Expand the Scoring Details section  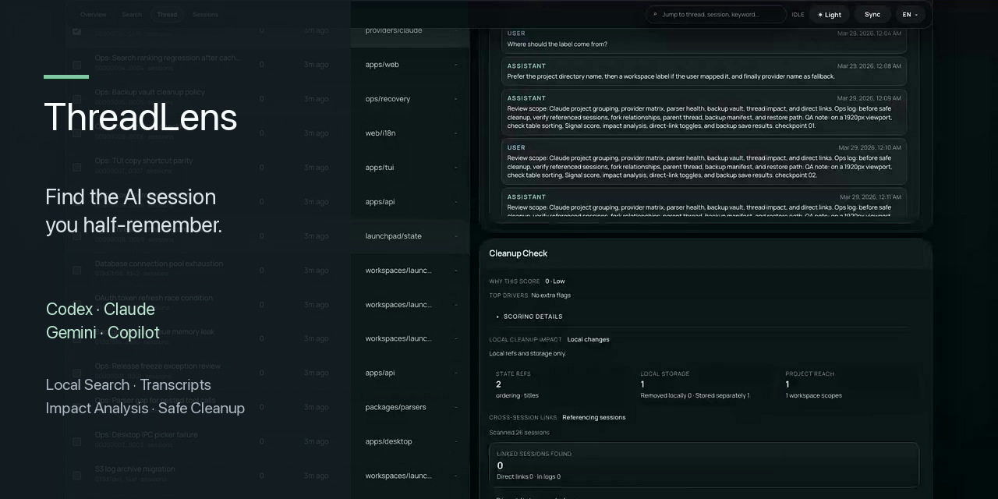point(533,317)
